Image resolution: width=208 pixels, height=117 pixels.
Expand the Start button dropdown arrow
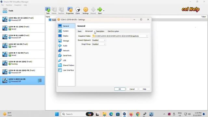[x=104, y=11]
